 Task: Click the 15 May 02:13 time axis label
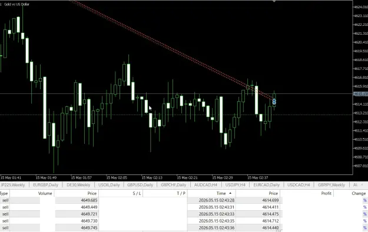(152, 178)
